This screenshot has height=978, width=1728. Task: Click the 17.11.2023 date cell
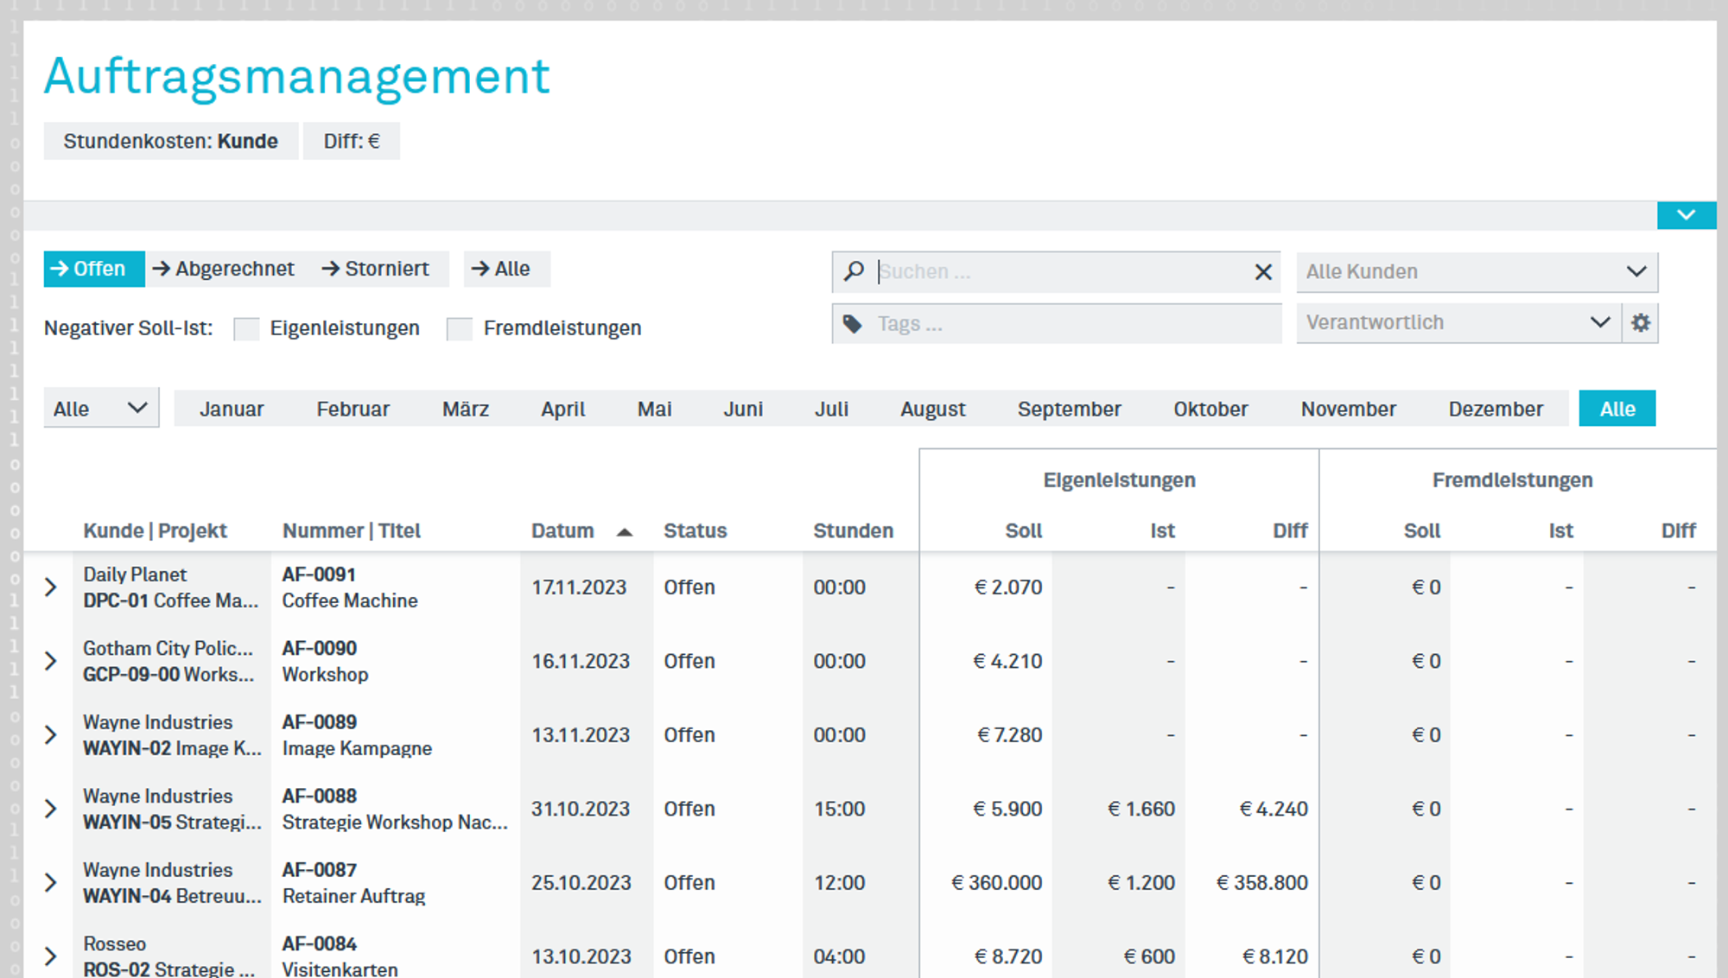click(579, 587)
